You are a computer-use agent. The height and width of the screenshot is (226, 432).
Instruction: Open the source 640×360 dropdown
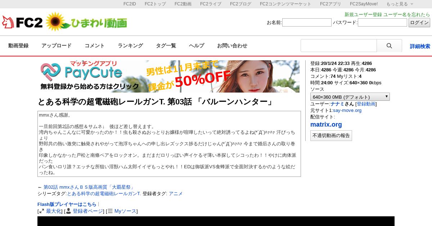350,97
